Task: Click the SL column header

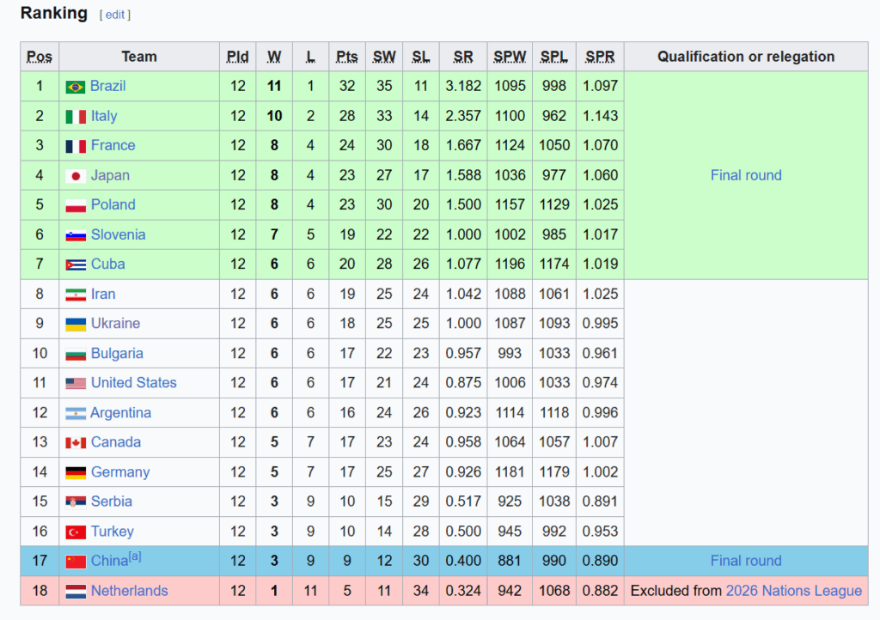Action: pos(421,57)
